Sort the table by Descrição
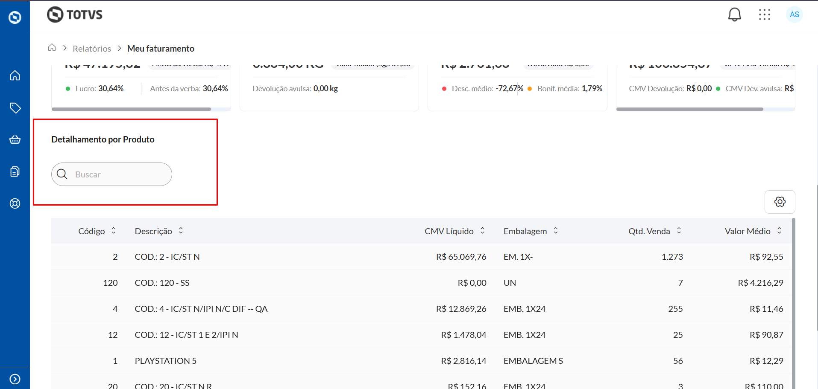This screenshot has width=818, height=389. coord(181,231)
